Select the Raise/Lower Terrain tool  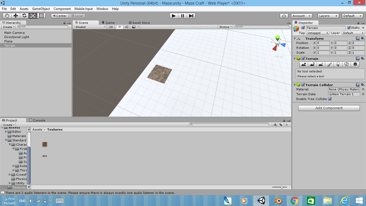pos(304,64)
